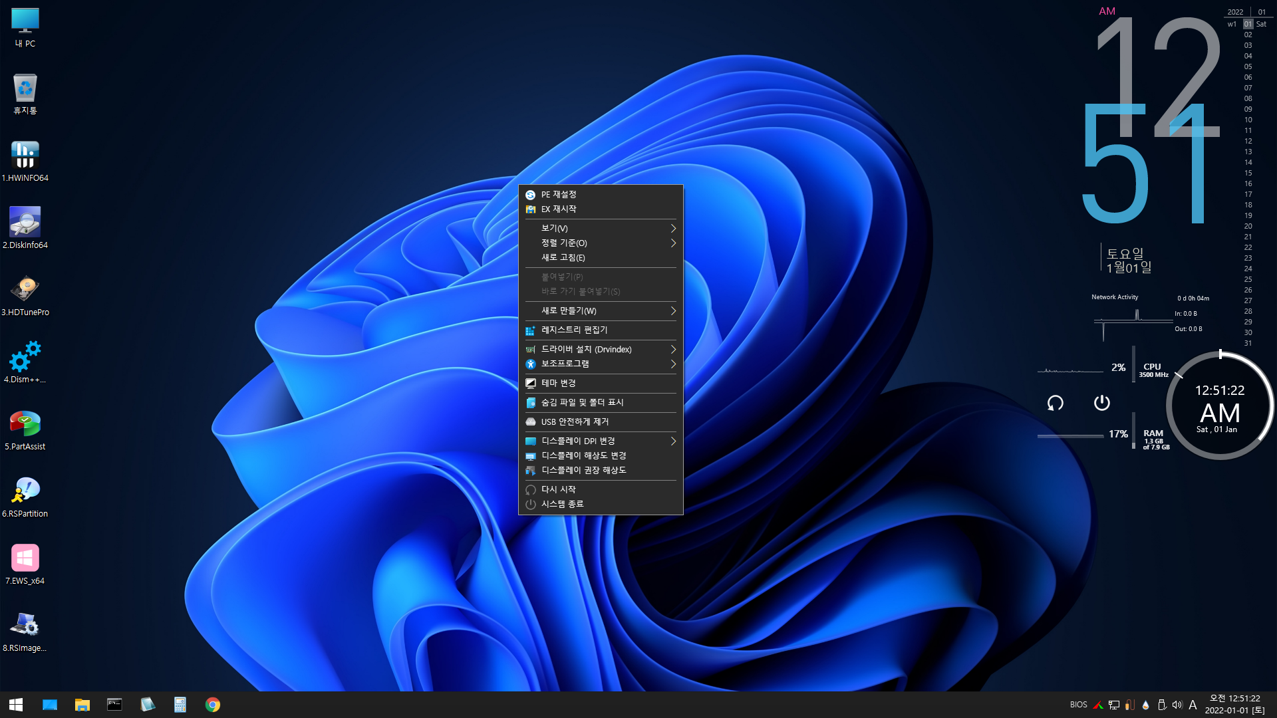The width and height of the screenshot is (1277, 718).
Task: Select 새로 고침(E) to refresh desktop
Action: tap(601, 258)
